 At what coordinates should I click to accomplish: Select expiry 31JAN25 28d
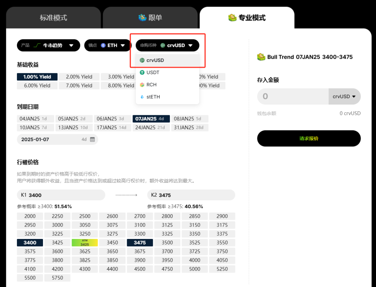point(190,128)
